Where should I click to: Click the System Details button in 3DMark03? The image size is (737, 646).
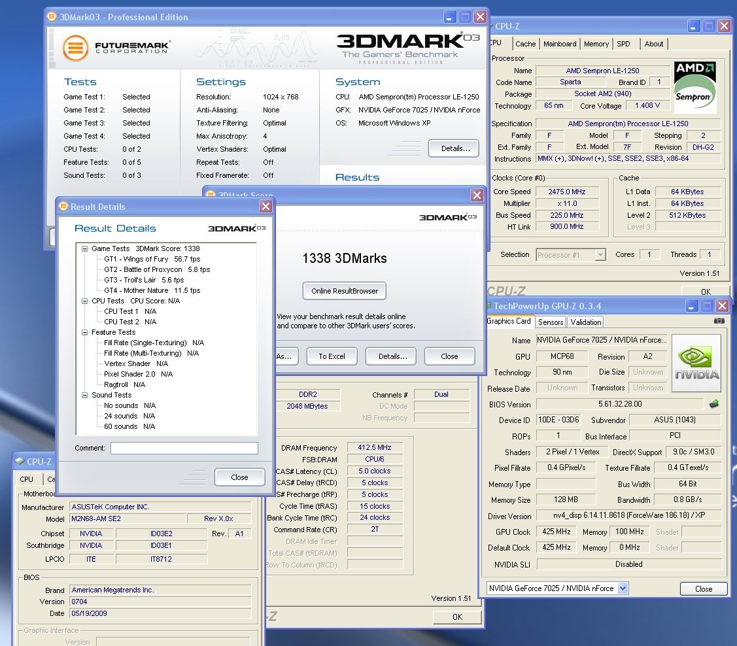click(454, 148)
